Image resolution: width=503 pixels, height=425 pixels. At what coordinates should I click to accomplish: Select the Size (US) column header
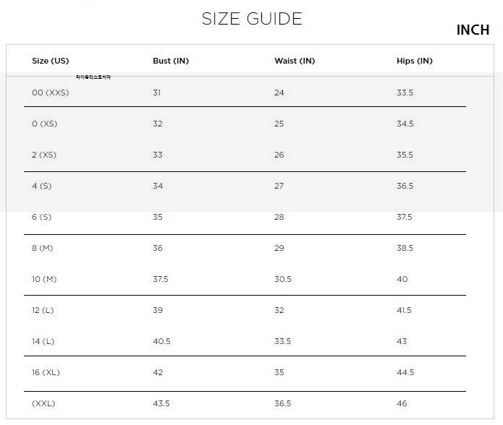point(50,61)
